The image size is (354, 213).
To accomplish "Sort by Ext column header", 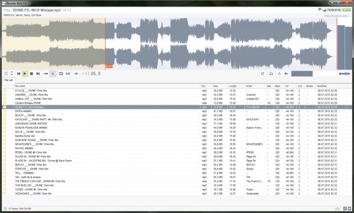I will click(x=206, y=86).
